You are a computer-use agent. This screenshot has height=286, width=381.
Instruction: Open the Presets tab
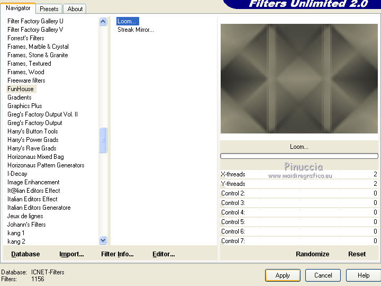pyautogui.click(x=49, y=9)
